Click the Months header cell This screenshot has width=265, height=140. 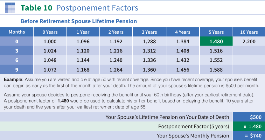click(x=17, y=32)
